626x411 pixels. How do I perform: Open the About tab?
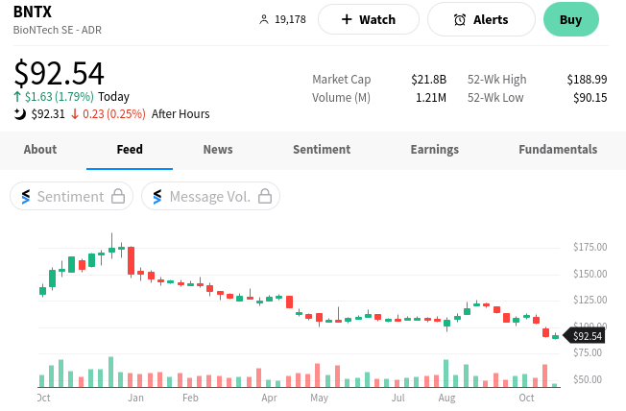tap(40, 149)
